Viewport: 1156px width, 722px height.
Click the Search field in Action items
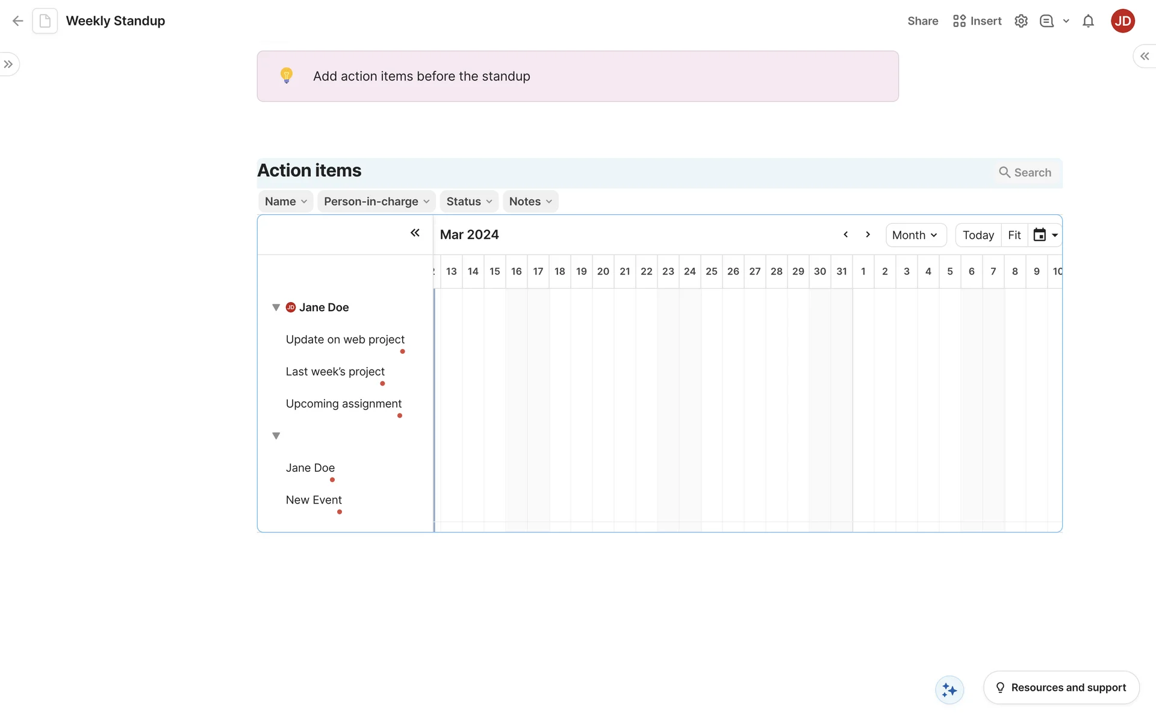[1025, 173]
